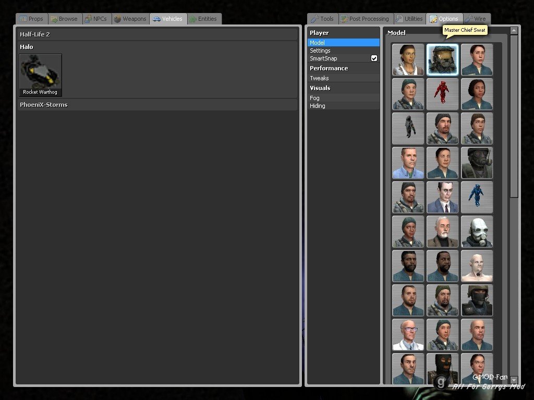Viewport: 534px width, 400px height.
Task: Open the Post Processing tab
Action: [366, 19]
